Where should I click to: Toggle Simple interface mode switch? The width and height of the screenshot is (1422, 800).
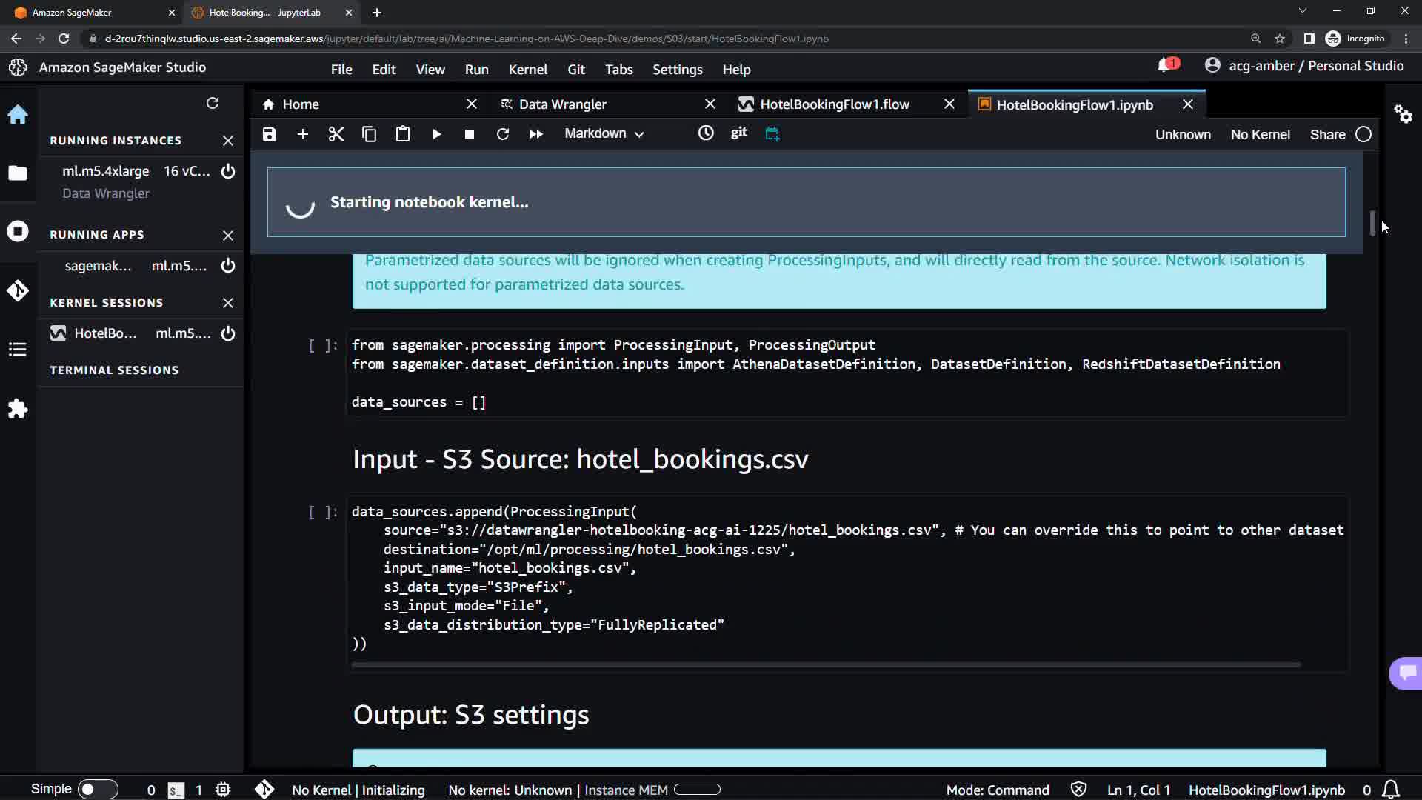tap(97, 789)
